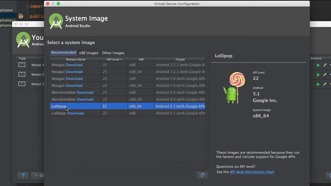The image size is (331, 186).
Task: Sort by the API Level column header
Action: click(x=114, y=59)
